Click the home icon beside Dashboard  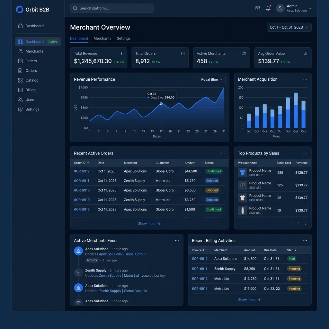point(20,26)
